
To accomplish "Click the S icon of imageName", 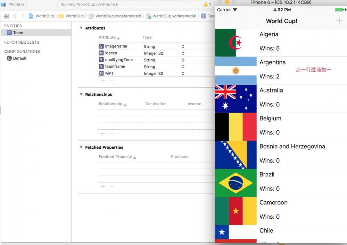I will coord(101,46).
